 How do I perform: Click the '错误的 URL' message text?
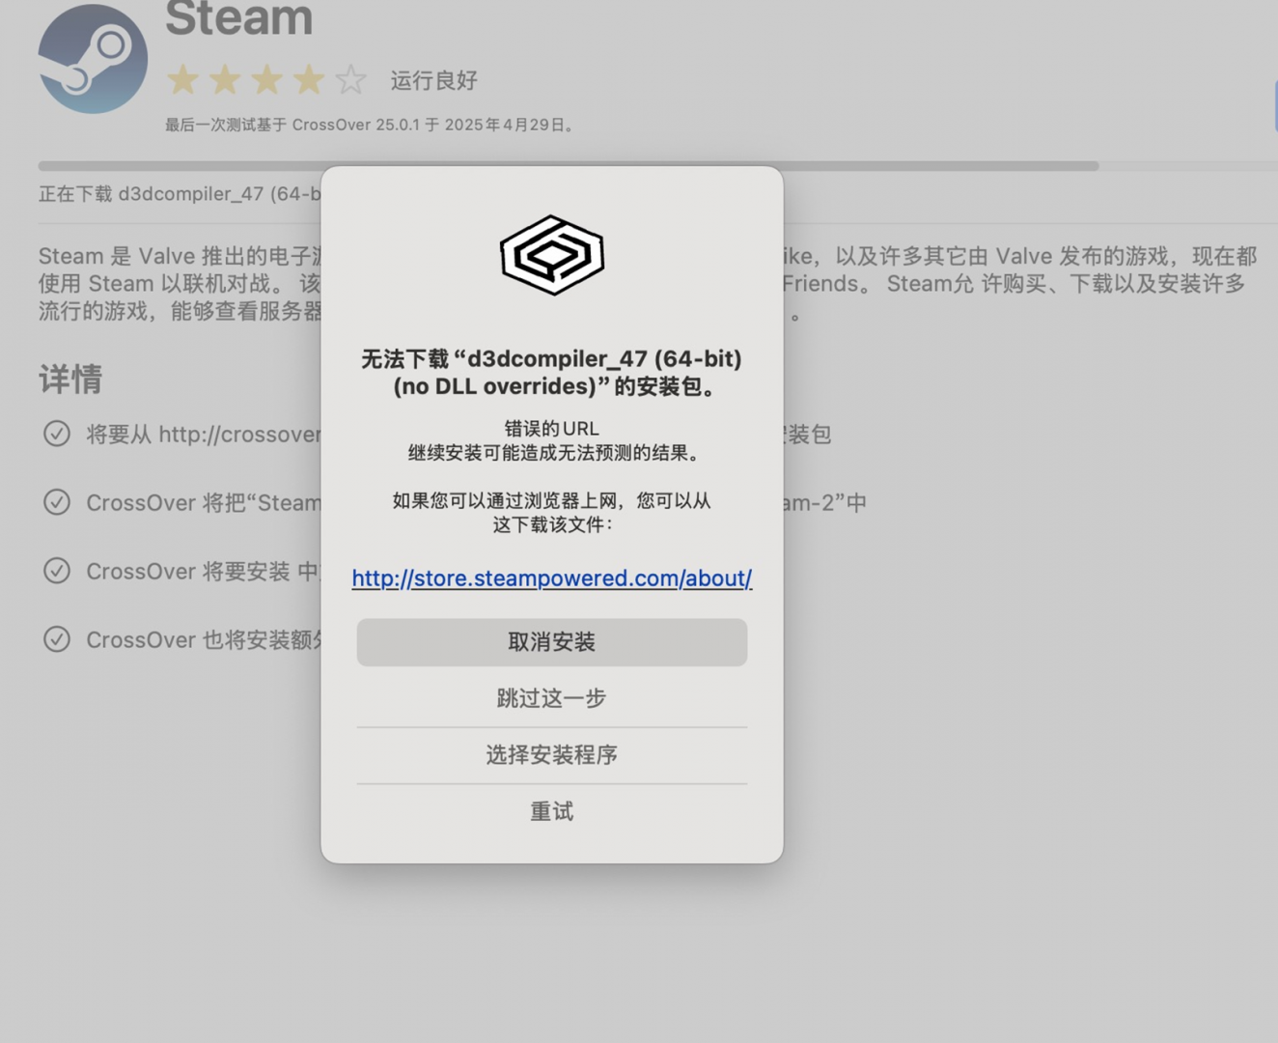[552, 429]
